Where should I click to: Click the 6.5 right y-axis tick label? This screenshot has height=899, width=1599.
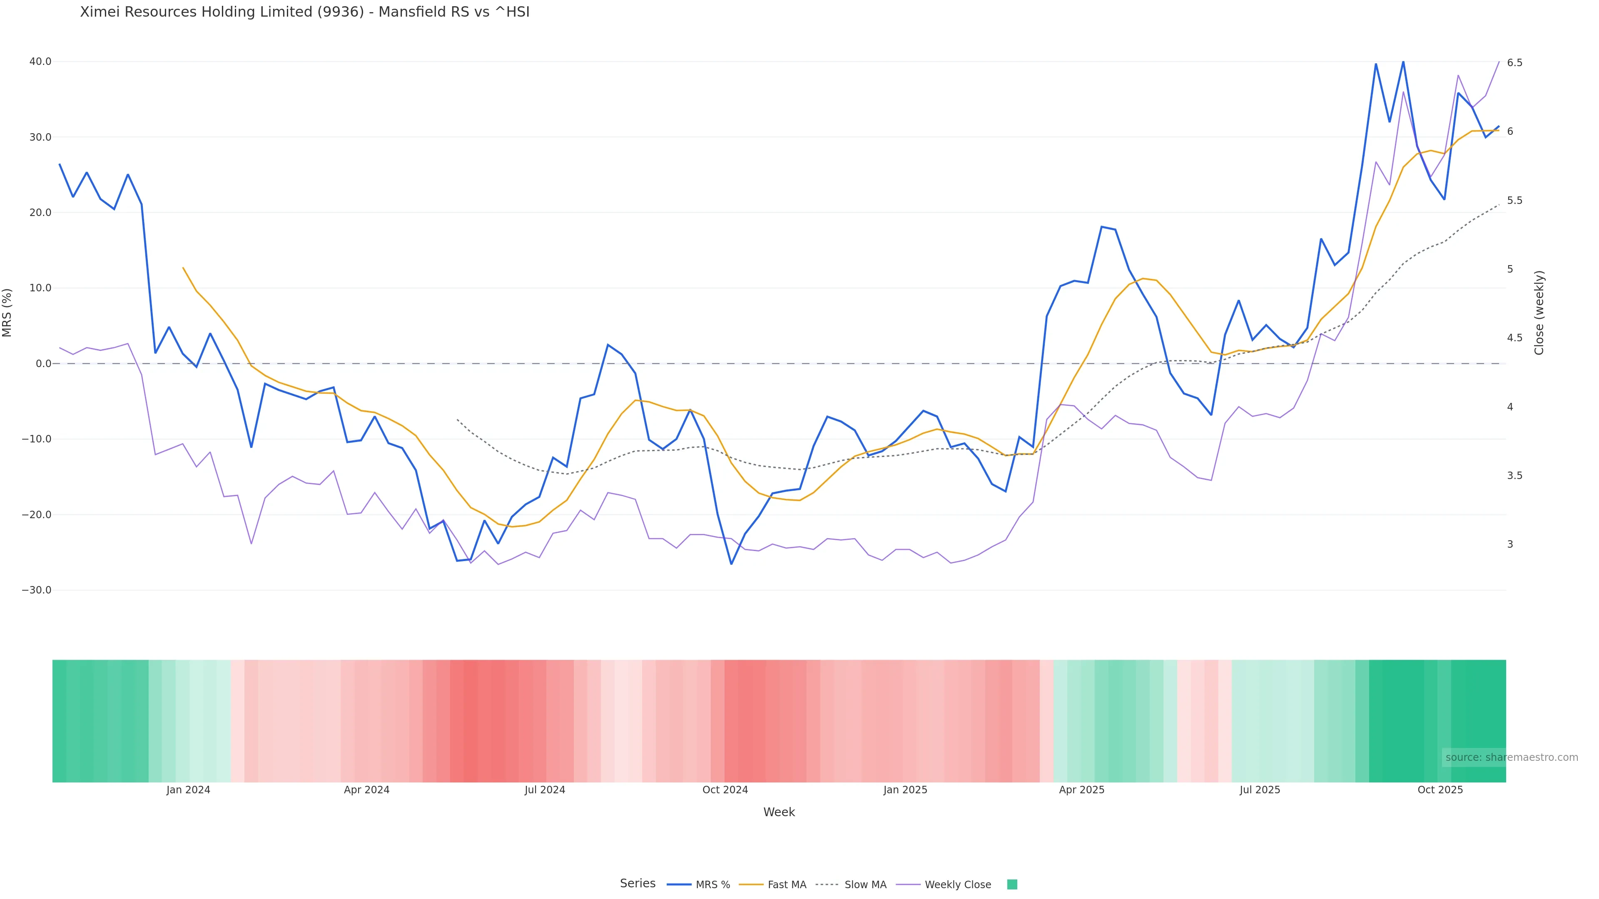point(1514,63)
